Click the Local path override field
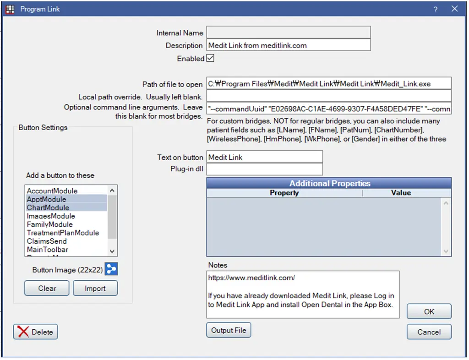 (x=329, y=96)
